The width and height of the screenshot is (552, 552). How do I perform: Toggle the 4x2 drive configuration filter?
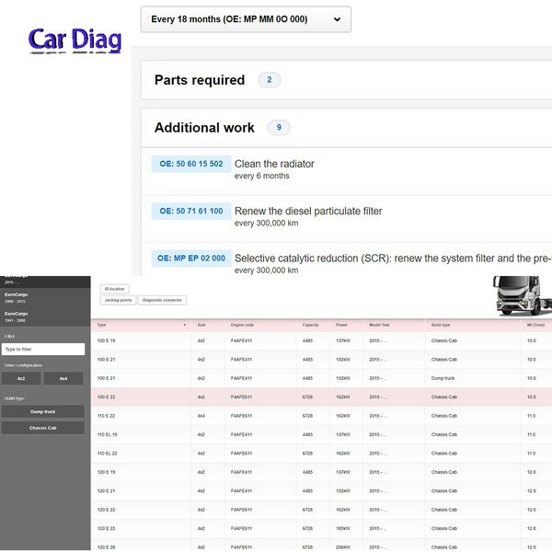[21, 378]
